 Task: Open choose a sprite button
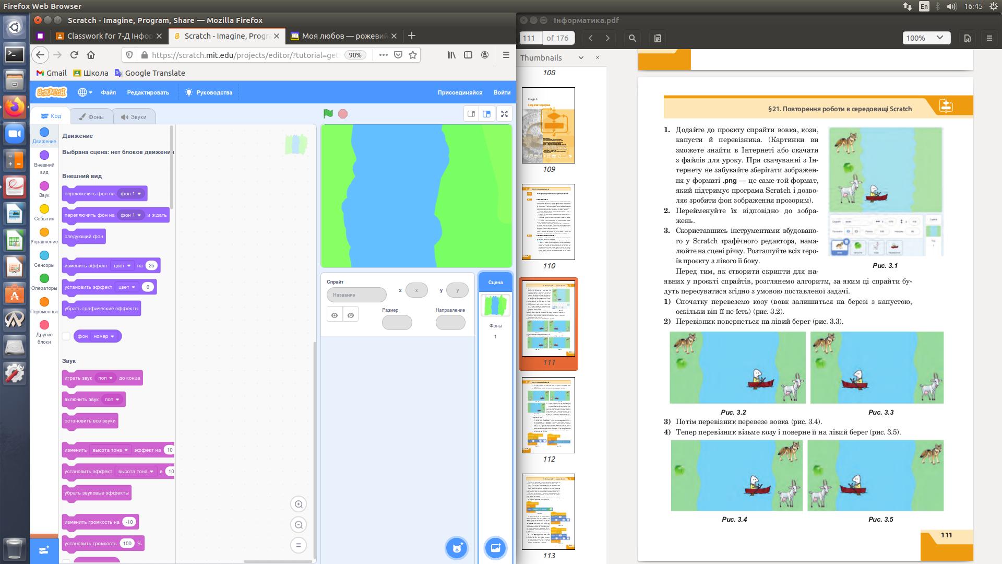click(x=457, y=548)
